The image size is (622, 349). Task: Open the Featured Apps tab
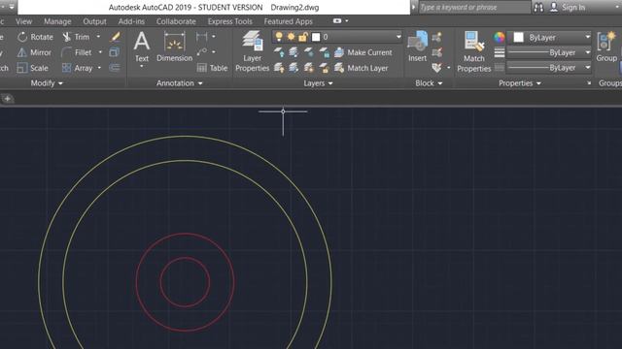coord(288,21)
